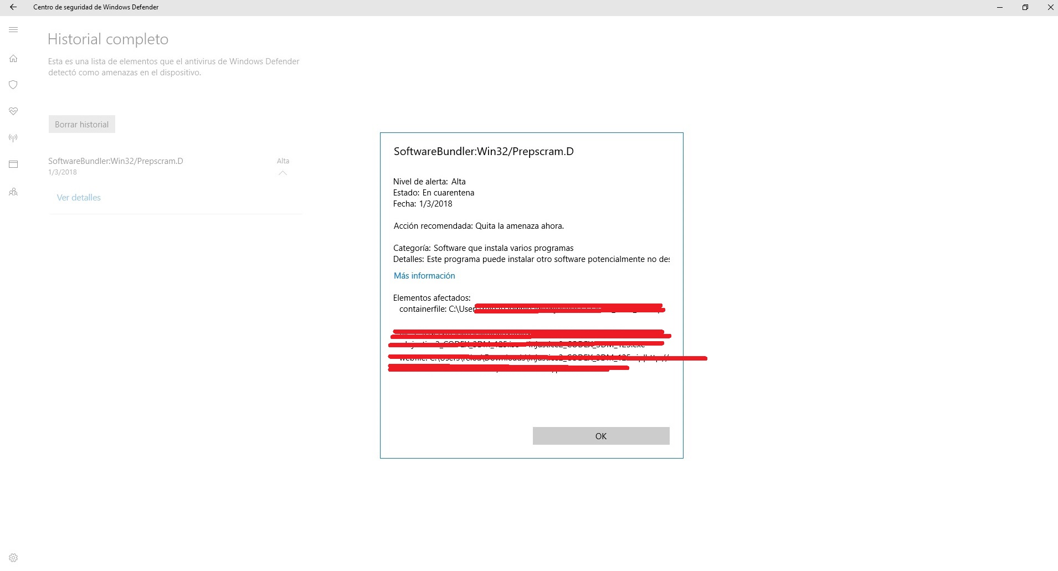Click the Categoría line in the dialog

coord(484,248)
